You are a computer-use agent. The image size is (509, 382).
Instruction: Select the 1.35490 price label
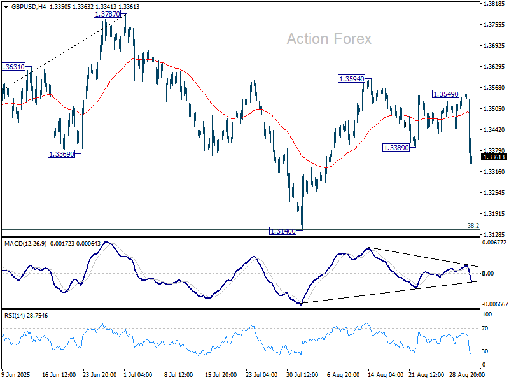(x=446, y=94)
